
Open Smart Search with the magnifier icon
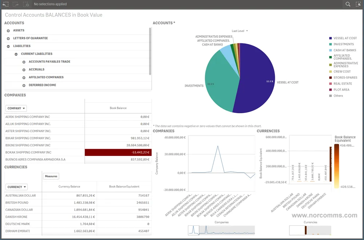click(x=348, y=4)
